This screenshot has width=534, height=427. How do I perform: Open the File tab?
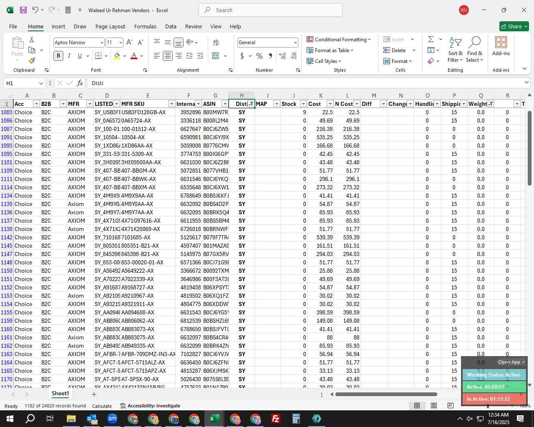(x=13, y=26)
